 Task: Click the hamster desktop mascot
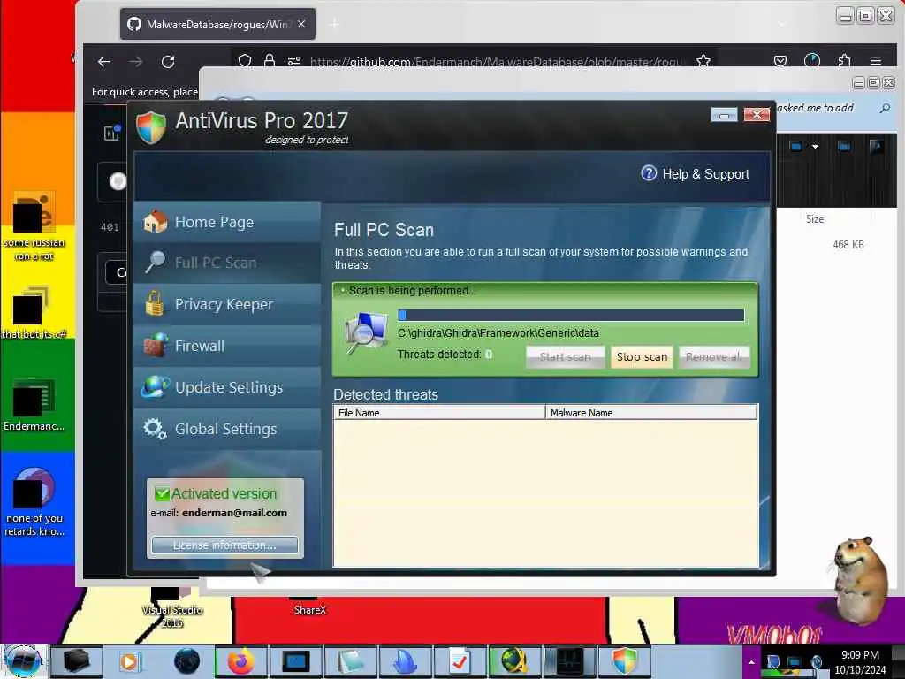pyautogui.click(x=861, y=580)
